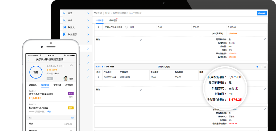Image resolution: width=276 pixels, height=131 pixels.
Task: Tap the 添加 link under Part 2
Action: [49, 112]
